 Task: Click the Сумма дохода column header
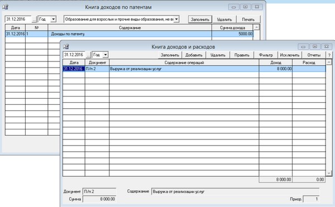pos(232,28)
